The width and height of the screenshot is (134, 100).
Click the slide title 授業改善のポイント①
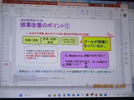coord(45,25)
